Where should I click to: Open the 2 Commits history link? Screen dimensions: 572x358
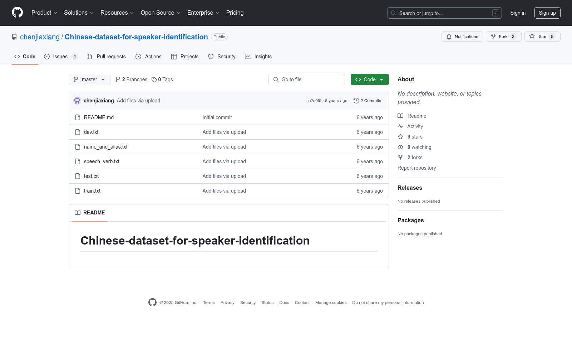[367, 101]
